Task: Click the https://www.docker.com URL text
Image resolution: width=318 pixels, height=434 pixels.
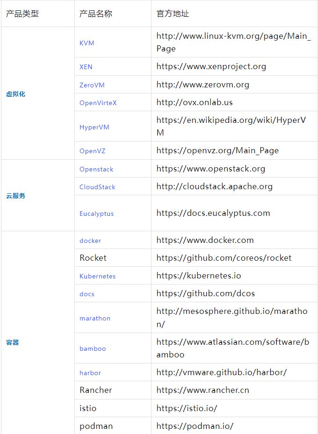Action: 205,240
